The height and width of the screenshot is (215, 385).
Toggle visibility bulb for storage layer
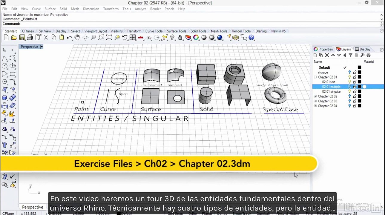349,72
